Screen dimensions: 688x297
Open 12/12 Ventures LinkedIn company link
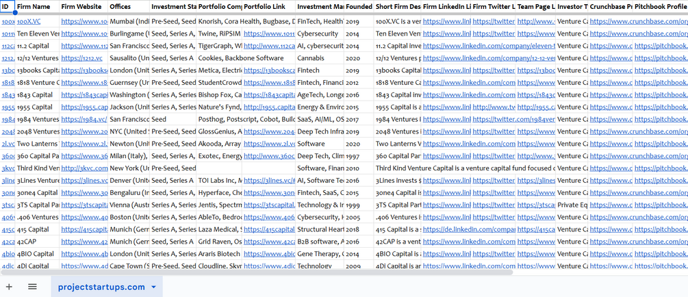coord(489,58)
